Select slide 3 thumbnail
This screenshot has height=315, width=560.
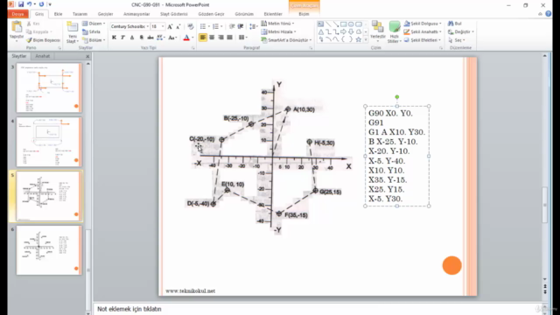49,87
